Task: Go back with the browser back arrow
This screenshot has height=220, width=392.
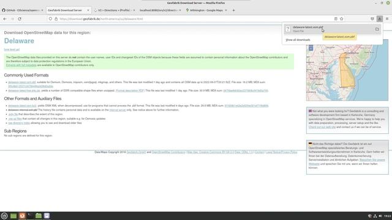Action: pyautogui.click(x=5, y=19)
